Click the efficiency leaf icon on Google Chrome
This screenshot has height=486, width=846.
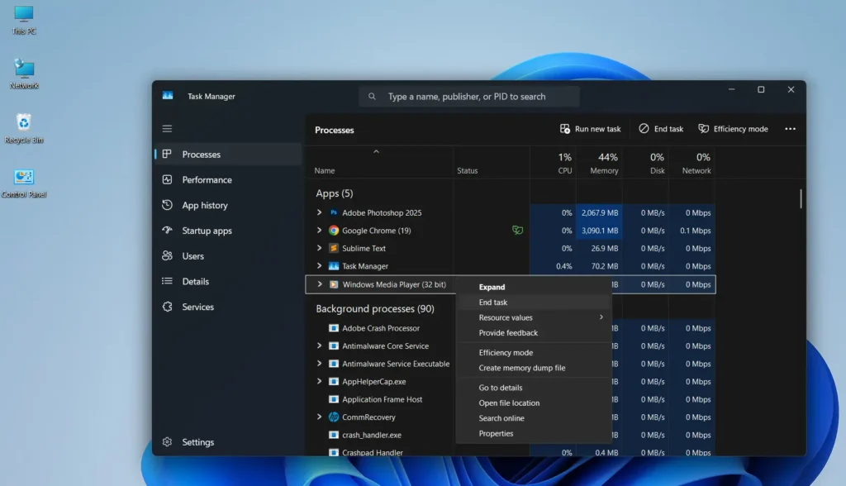[x=517, y=231]
